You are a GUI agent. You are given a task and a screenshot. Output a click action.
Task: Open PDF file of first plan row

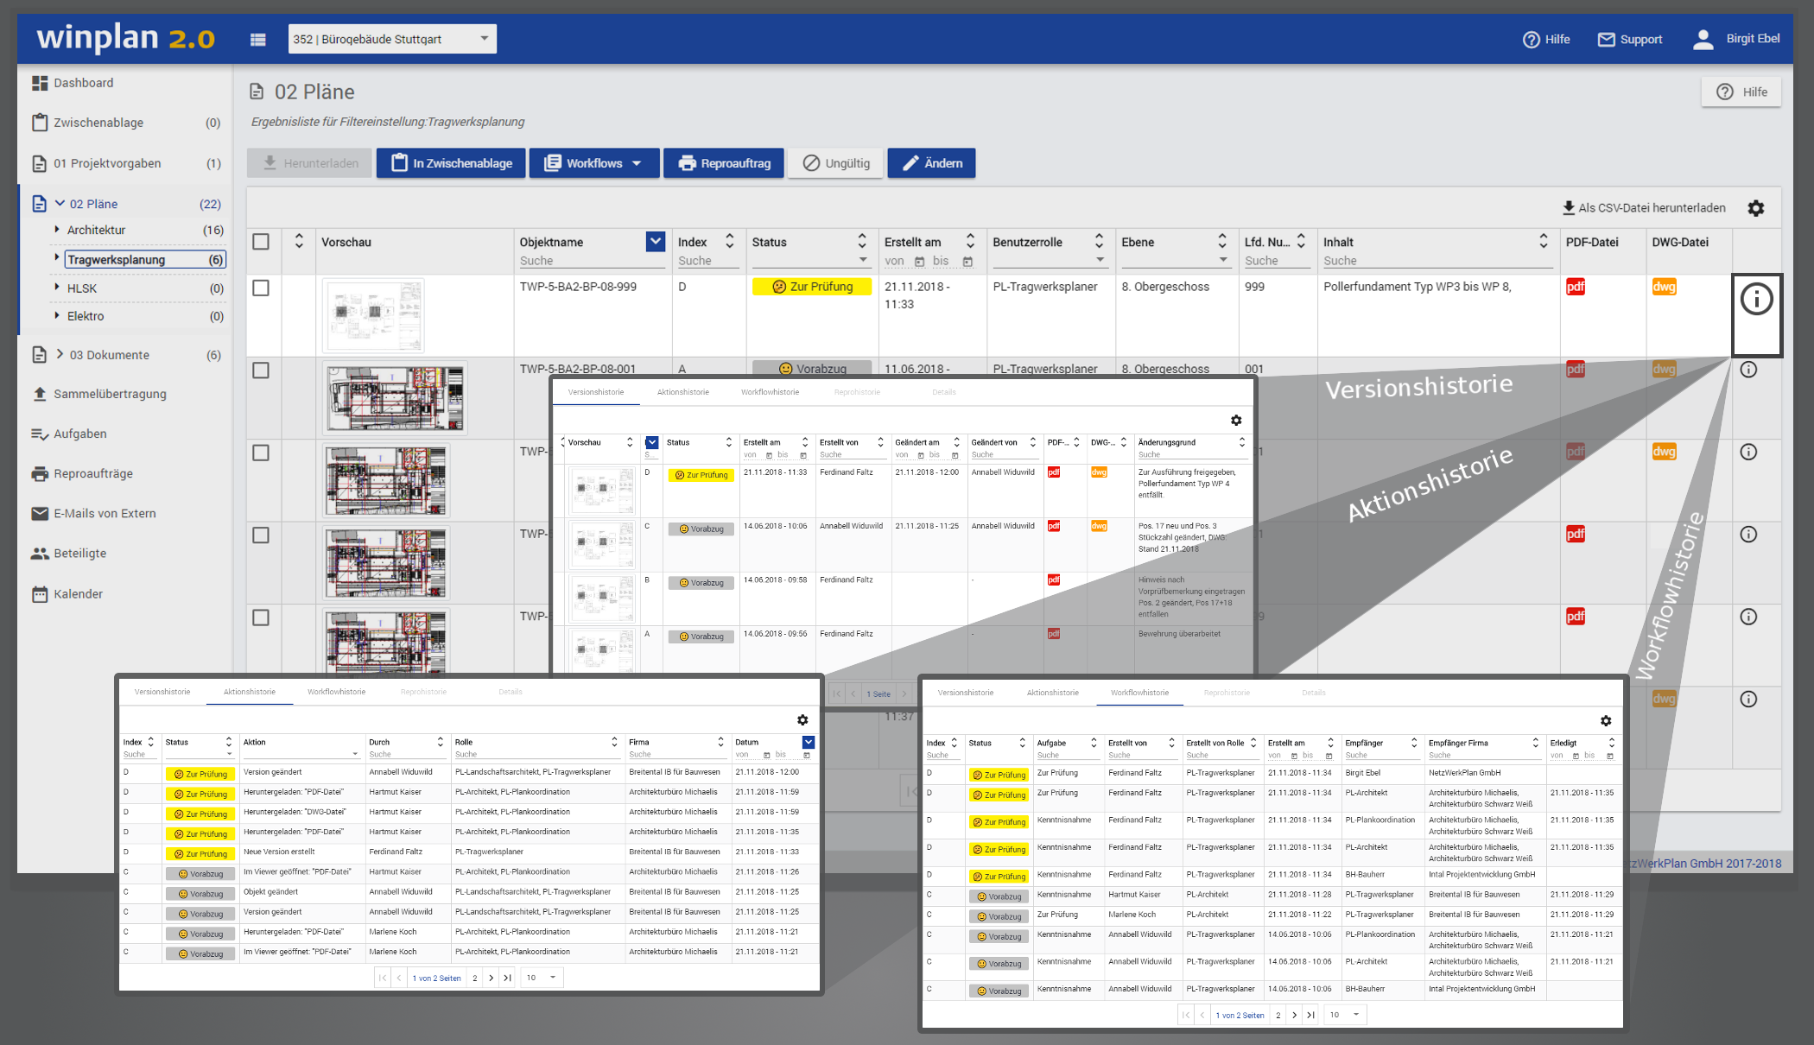1575,287
